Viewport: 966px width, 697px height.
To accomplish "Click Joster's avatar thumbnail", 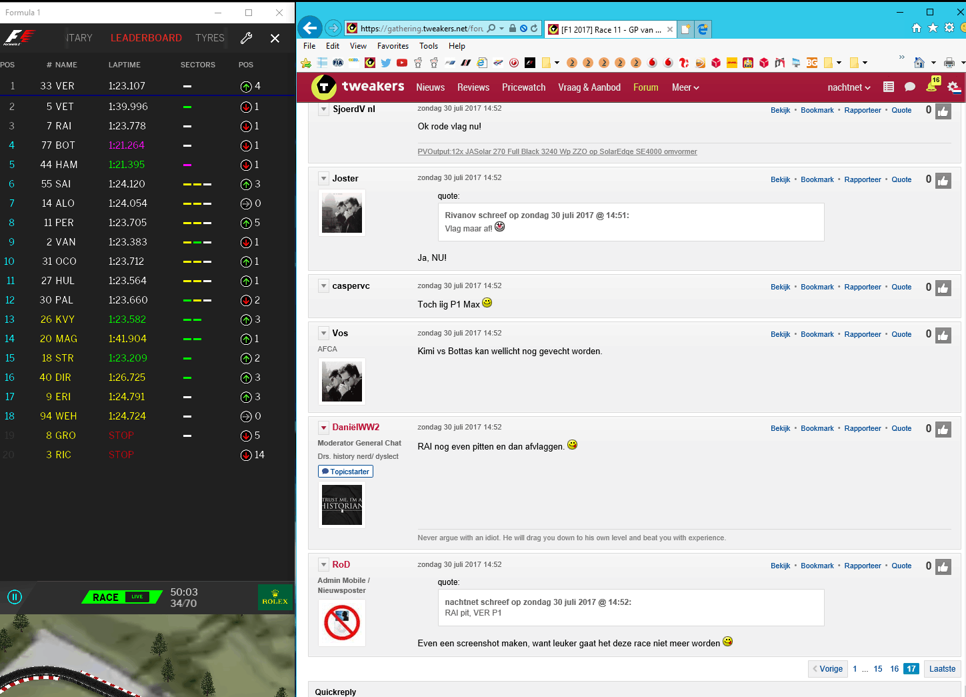I will coord(341,213).
